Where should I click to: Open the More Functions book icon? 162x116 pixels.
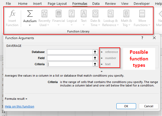(142, 14)
